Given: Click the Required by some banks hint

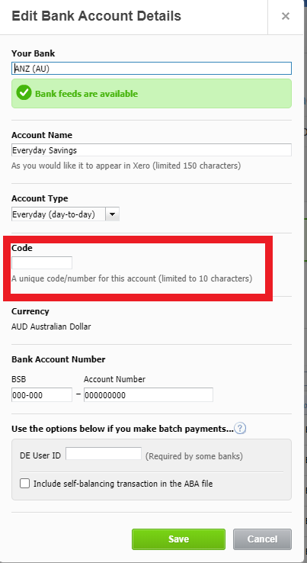Looking at the screenshot, I should point(194,456).
